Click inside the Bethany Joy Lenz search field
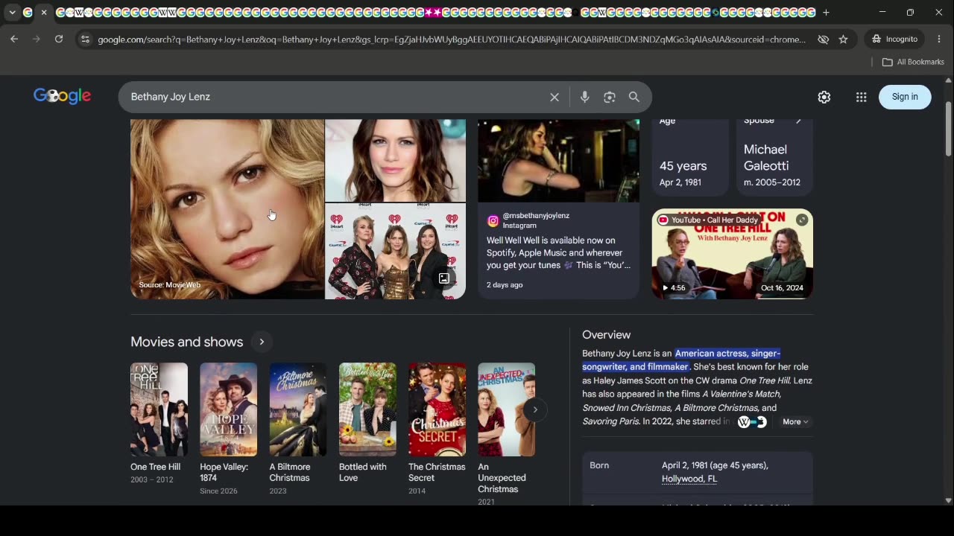This screenshot has height=536, width=954. pyautogui.click(x=335, y=97)
